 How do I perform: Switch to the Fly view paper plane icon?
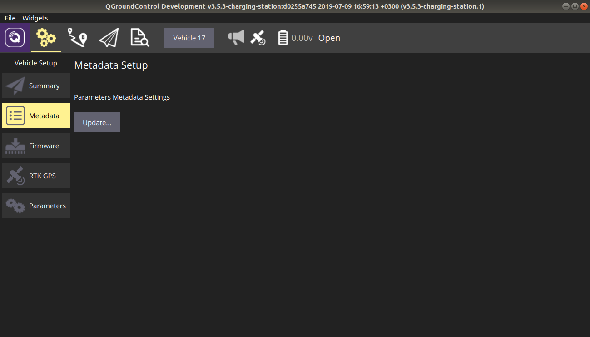pos(109,38)
